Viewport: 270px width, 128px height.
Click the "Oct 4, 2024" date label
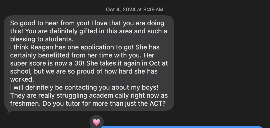(x=120, y=10)
